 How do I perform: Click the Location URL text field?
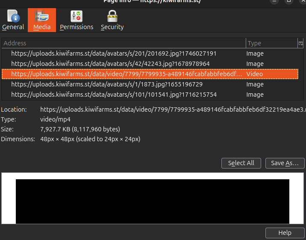tap(172, 110)
